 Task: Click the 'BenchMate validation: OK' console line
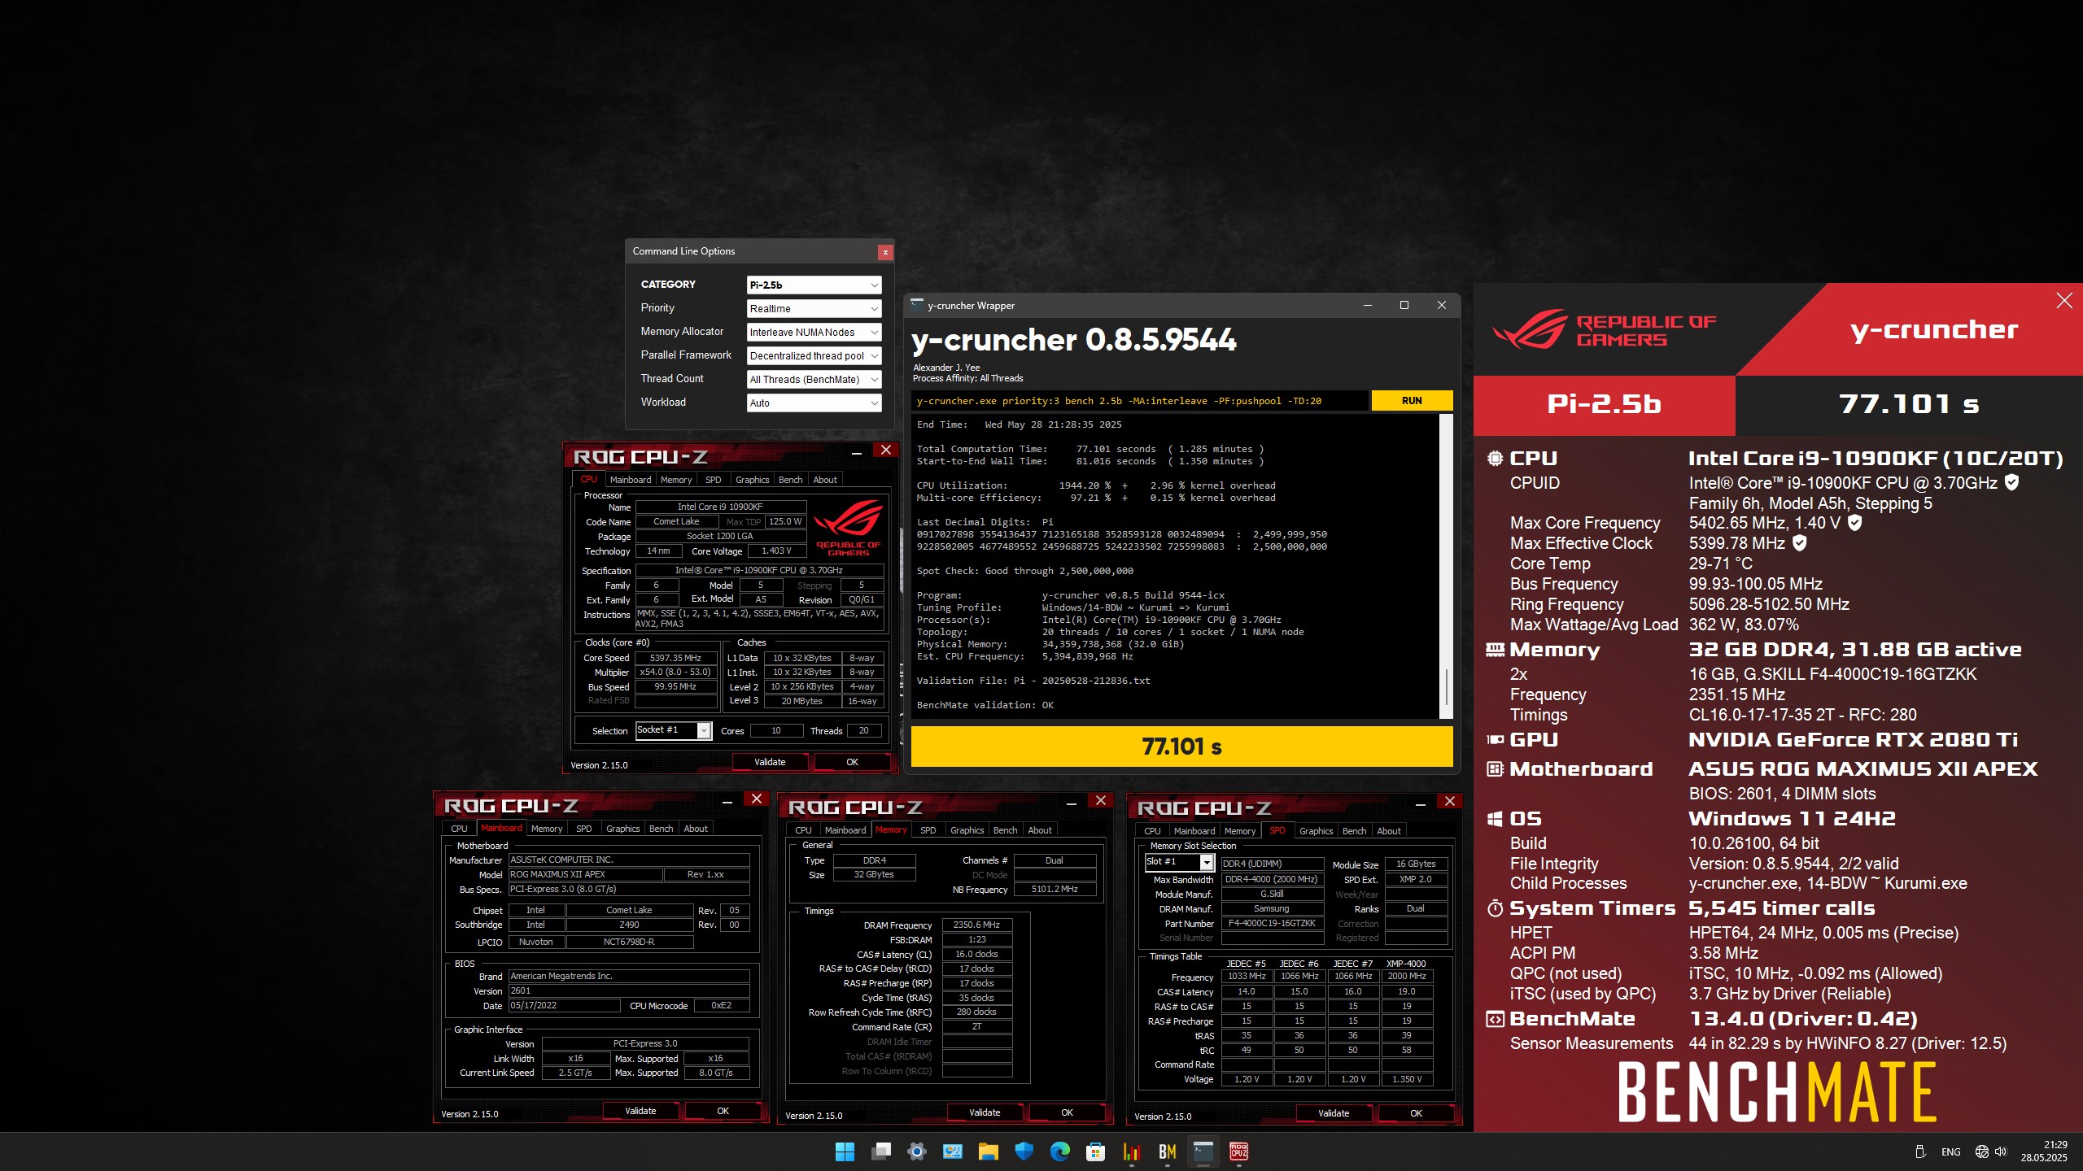[985, 705]
